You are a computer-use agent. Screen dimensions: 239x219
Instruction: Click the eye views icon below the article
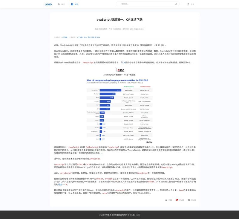click(x=189, y=200)
